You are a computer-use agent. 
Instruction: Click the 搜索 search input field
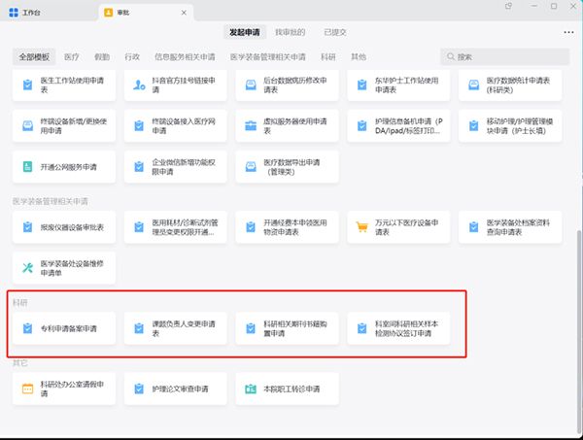[x=504, y=57]
